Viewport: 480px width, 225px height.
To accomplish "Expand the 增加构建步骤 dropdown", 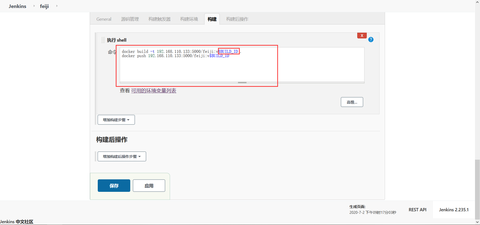I will click(x=116, y=120).
